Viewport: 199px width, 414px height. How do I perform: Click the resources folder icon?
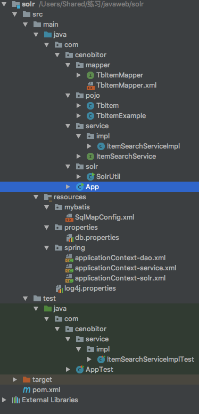[48, 197]
